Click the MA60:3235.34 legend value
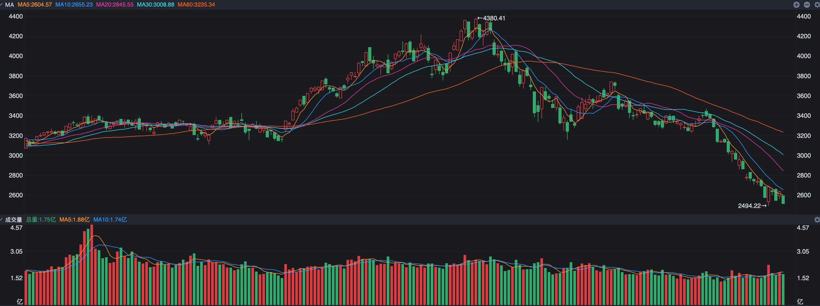 coord(197,4)
